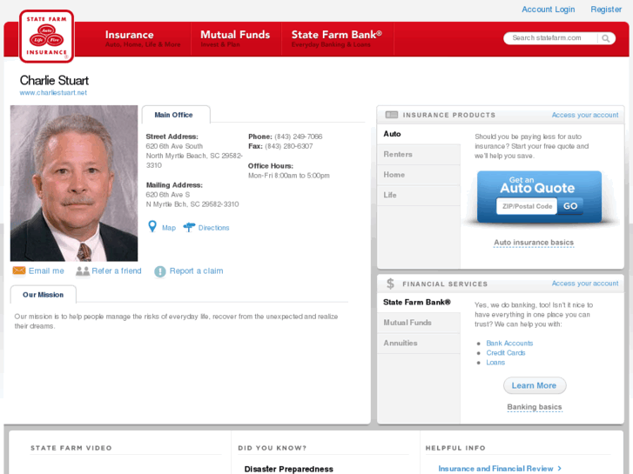
Task: Open the Mutual Funds menu
Action: (235, 39)
